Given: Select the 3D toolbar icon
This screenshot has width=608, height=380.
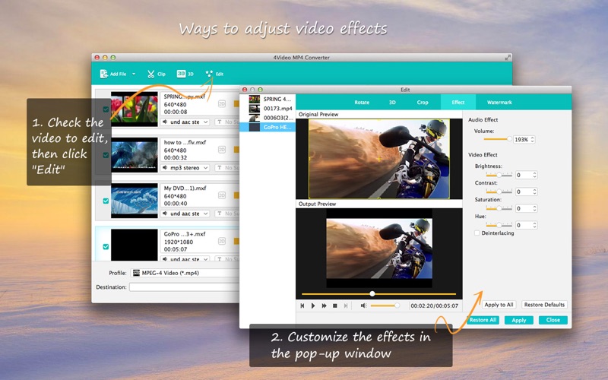Looking at the screenshot, I should [181, 74].
